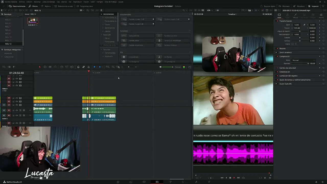The width and height of the screenshot is (327, 184).
Task: Flip clip vertically in Invertir row
Action: click(x=296, y=44)
